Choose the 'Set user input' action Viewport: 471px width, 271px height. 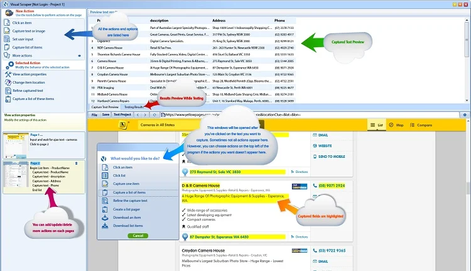pyautogui.click(x=23, y=39)
